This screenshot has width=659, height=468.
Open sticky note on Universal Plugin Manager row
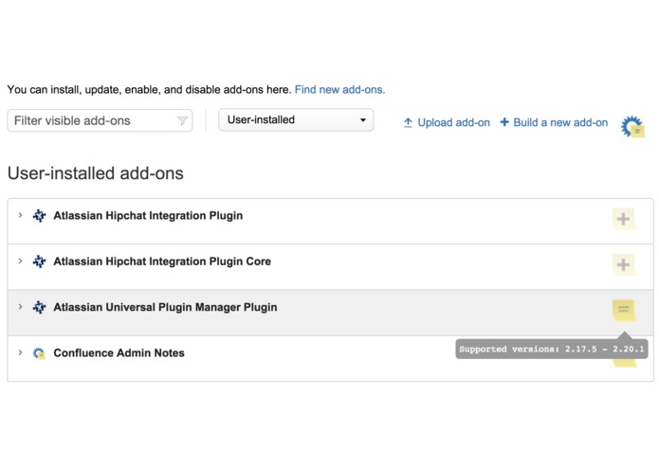pos(624,310)
